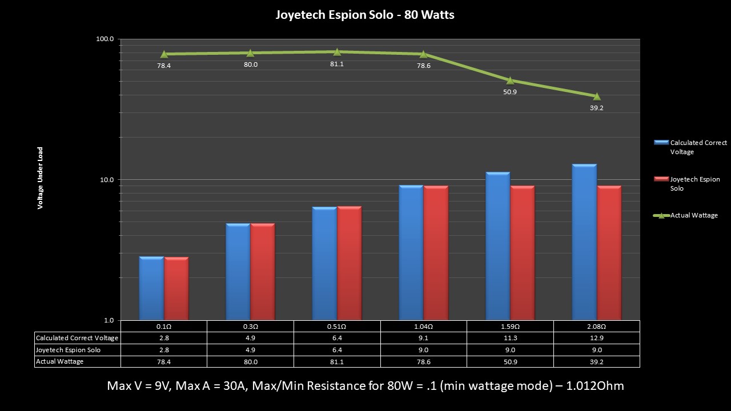Image resolution: width=731 pixels, height=411 pixels.
Task: Click the red bar above 2.08Ω
Action: click(609, 253)
